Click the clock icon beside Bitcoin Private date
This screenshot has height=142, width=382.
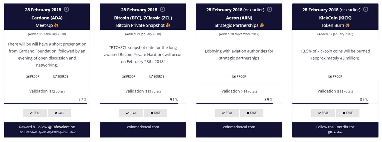click(162, 9)
